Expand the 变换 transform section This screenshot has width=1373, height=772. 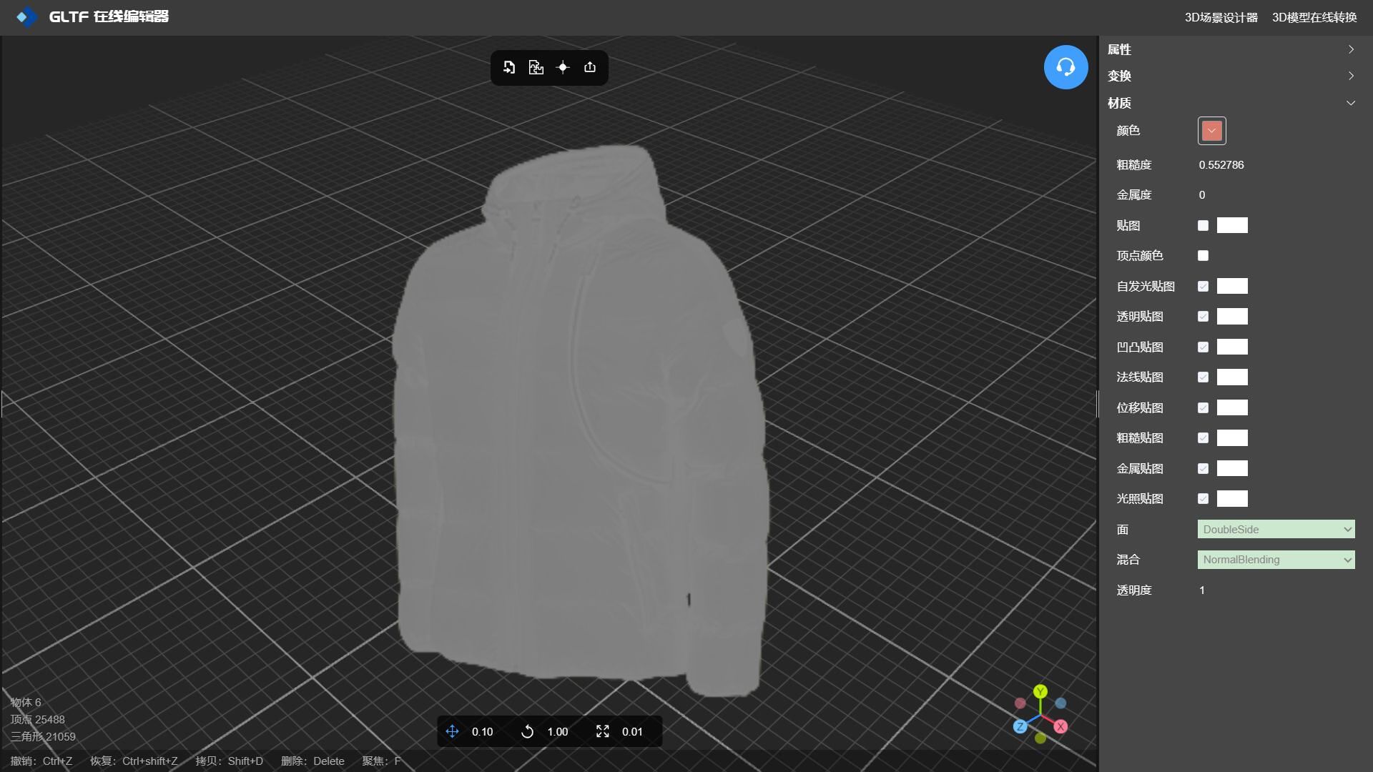tap(1231, 76)
